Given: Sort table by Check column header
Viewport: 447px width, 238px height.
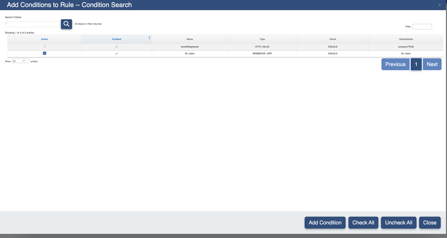Looking at the screenshot, I should (333, 39).
